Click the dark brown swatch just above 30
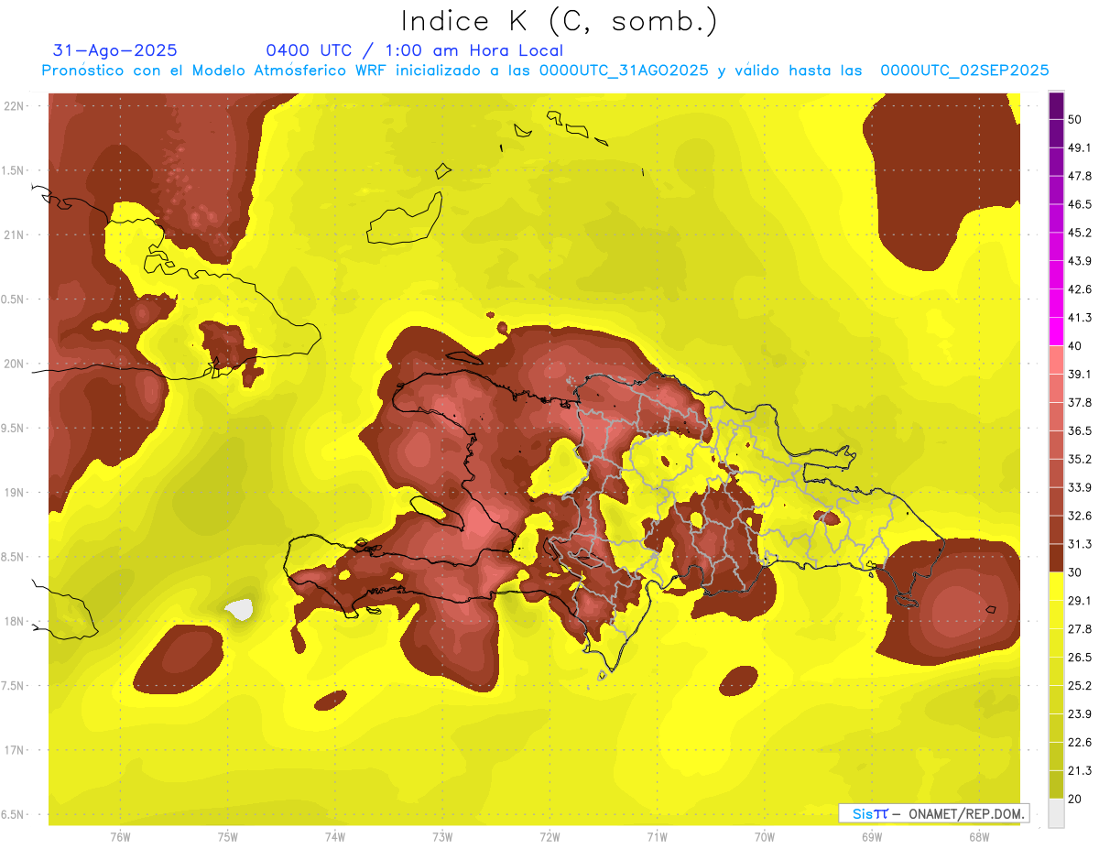Screen dimensions: 1099x849 [x=1056, y=556]
